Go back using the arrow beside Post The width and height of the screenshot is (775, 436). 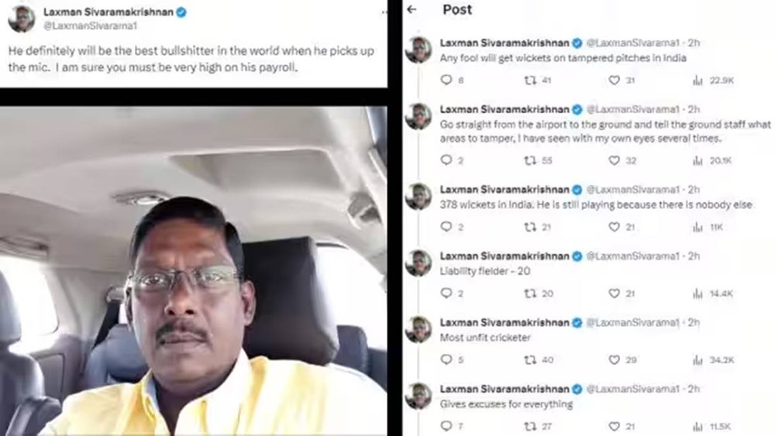[x=412, y=9]
